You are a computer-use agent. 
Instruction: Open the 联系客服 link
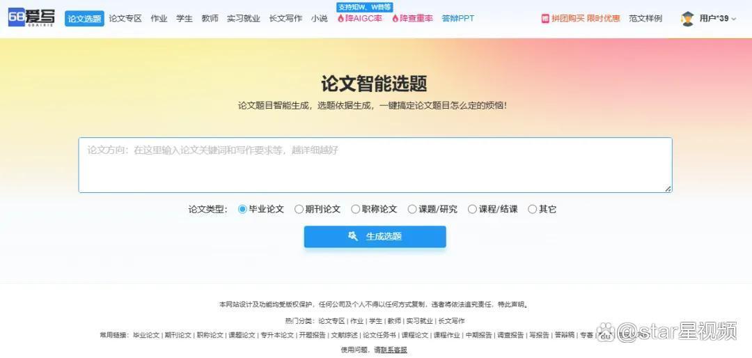coord(393,350)
